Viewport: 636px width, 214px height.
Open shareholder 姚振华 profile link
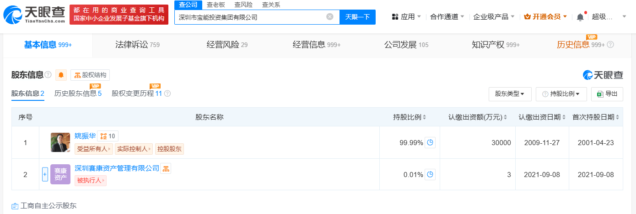pos(85,136)
